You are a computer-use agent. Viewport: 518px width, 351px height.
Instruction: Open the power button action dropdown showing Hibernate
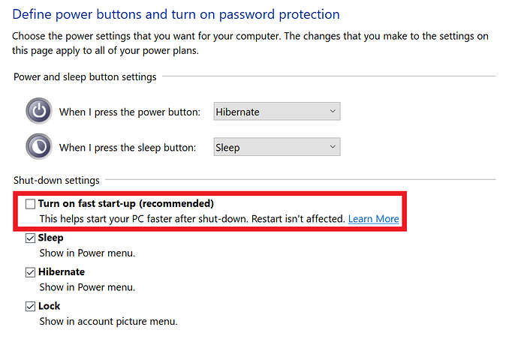(x=276, y=112)
